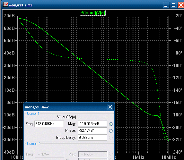184x160 pixels.
Task: Click the LTspice waveform icon in title bar
Action: [x=5, y=5]
